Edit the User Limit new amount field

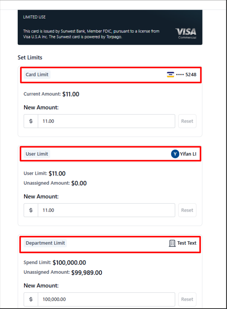click(x=106, y=210)
